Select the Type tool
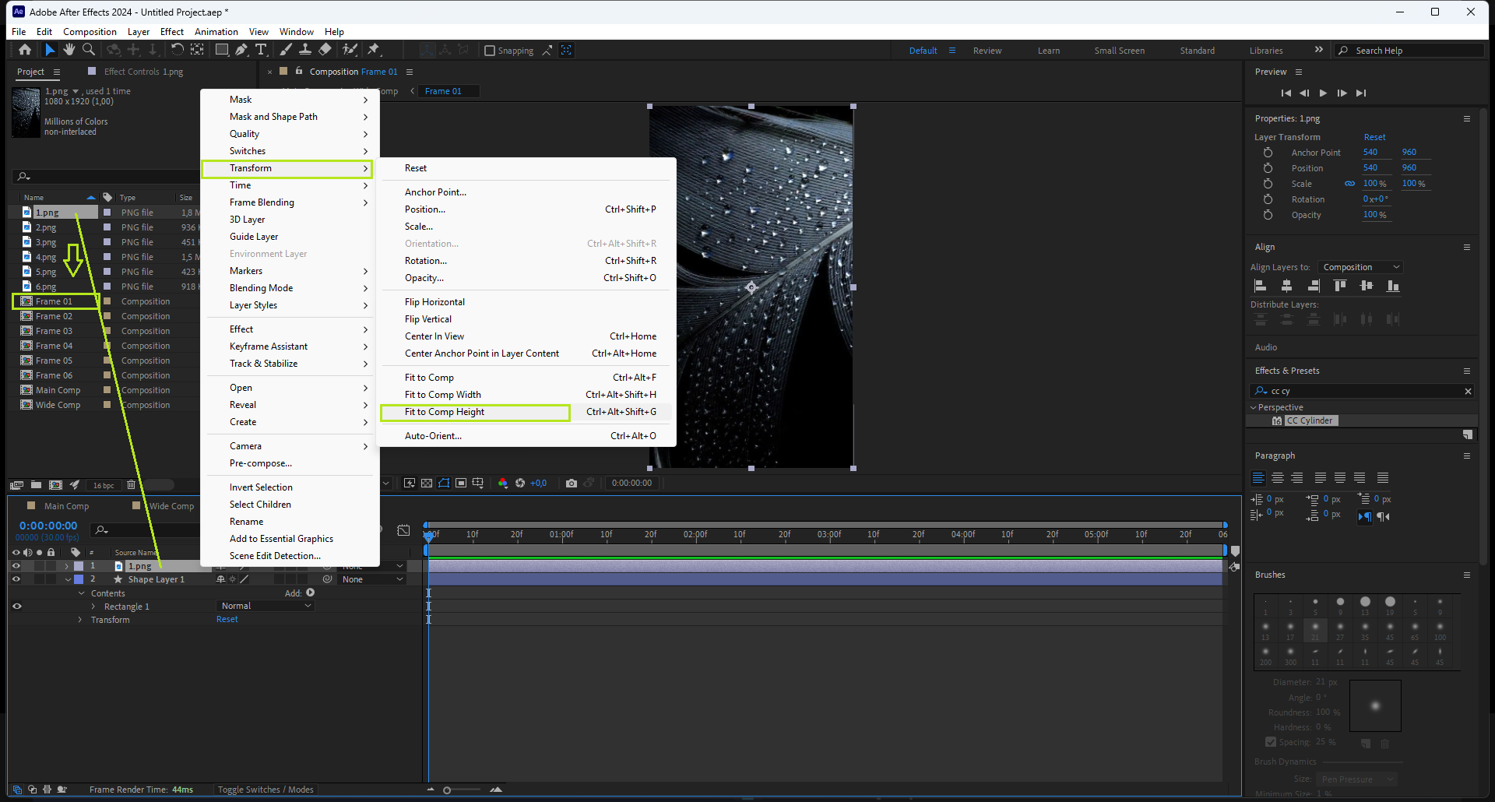The width and height of the screenshot is (1495, 802). pos(261,50)
